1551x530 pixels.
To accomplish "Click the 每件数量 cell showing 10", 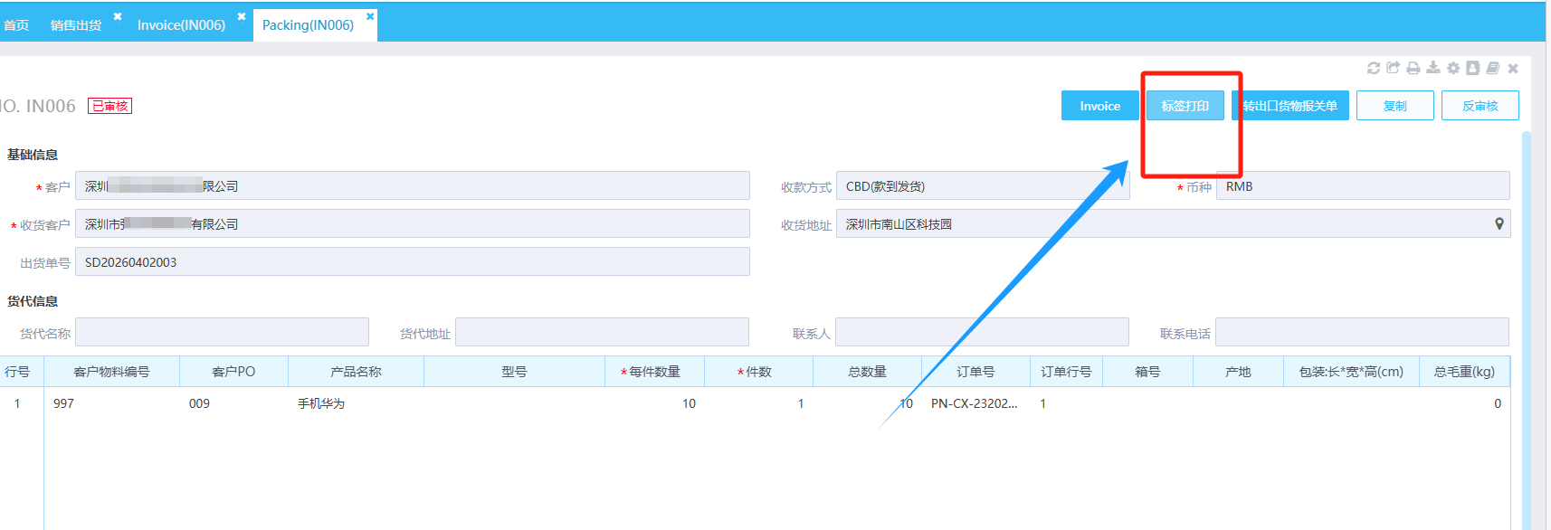I will [654, 403].
